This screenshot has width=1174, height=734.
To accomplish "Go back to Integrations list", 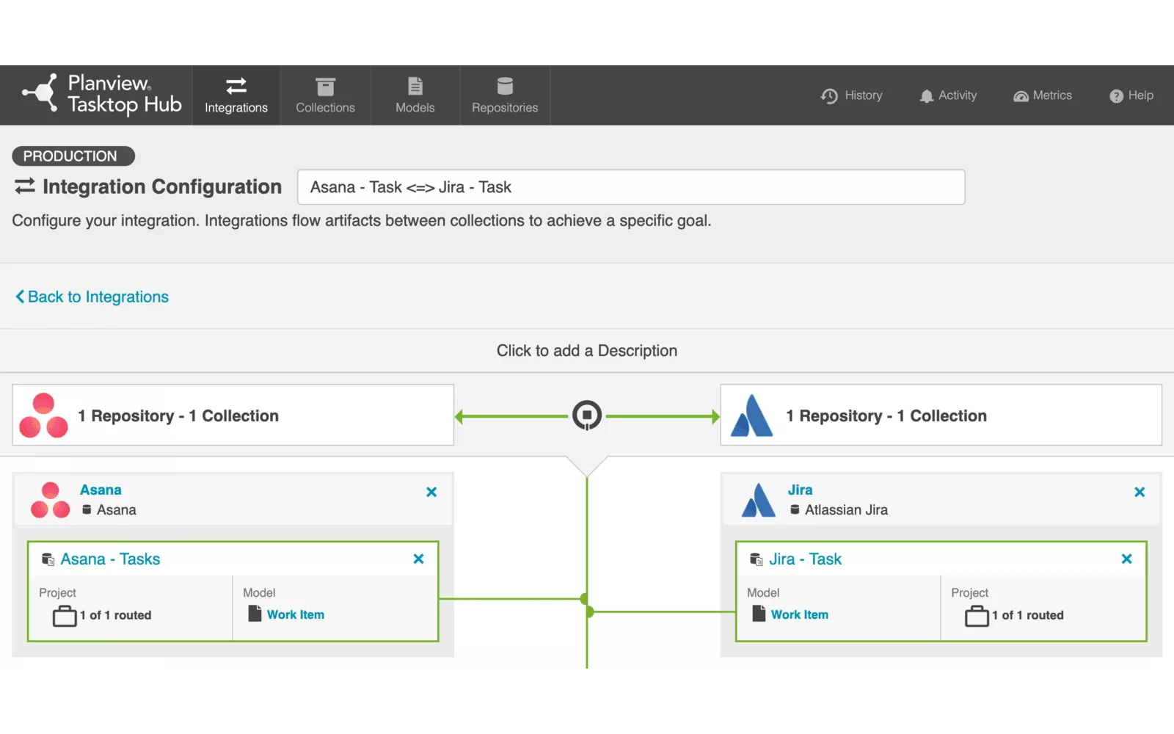I will click(x=92, y=297).
